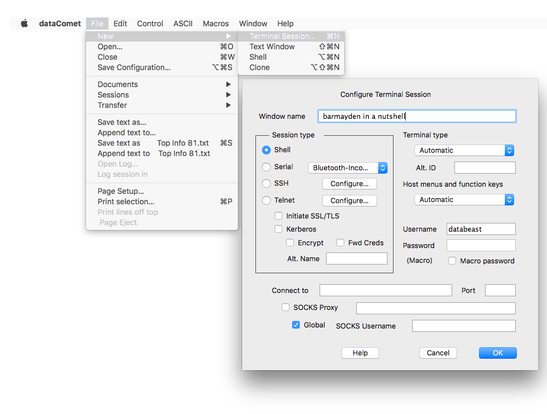Viewport: 547px width, 414px height.
Task: Open the Apple menu
Action: [x=25, y=24]
